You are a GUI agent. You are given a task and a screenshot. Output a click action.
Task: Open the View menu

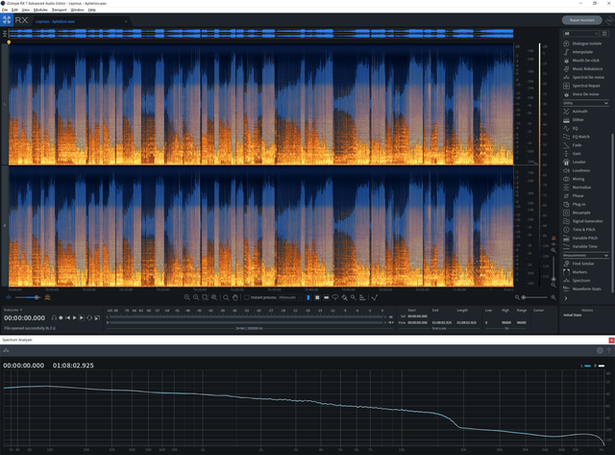(26, 10)
